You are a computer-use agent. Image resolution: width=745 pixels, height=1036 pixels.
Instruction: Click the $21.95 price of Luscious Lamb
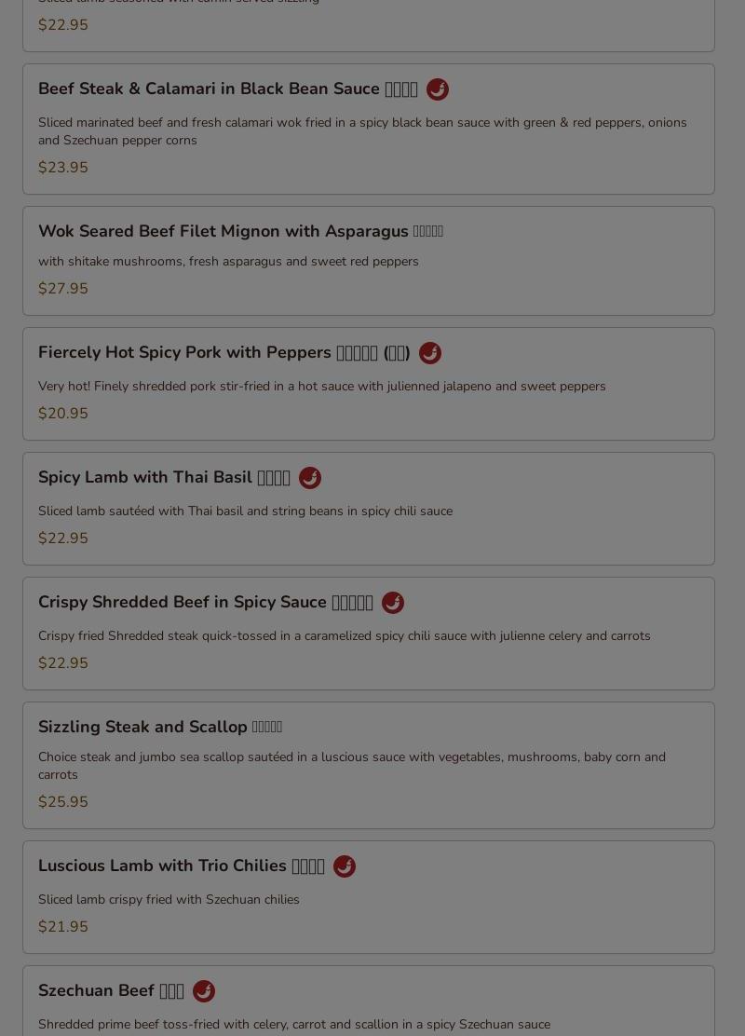click(x=62, y=927)
